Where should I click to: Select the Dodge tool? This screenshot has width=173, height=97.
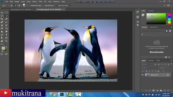pos(6,32)
